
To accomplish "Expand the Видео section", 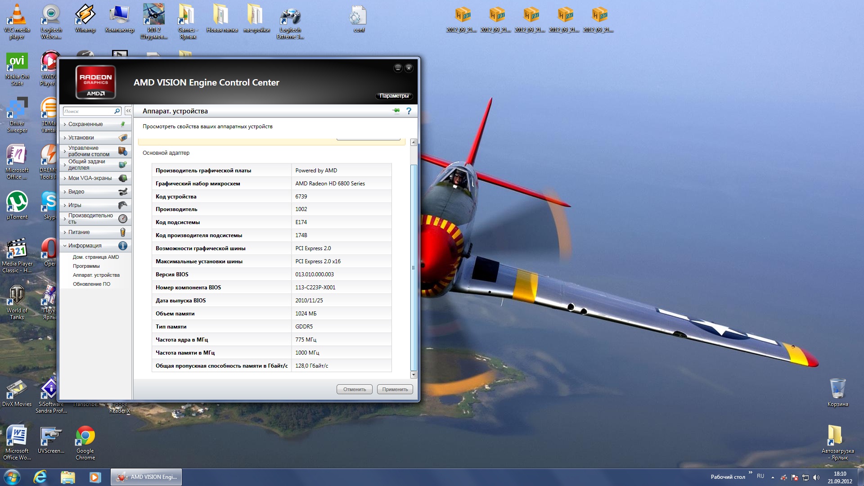I will 76,192.
